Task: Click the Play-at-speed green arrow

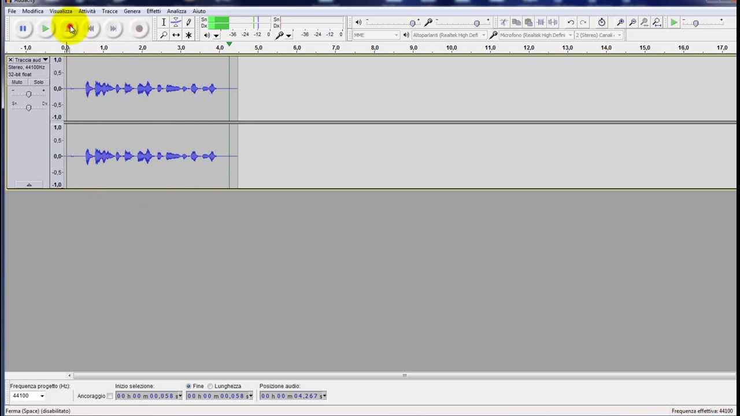Action: 674,22
